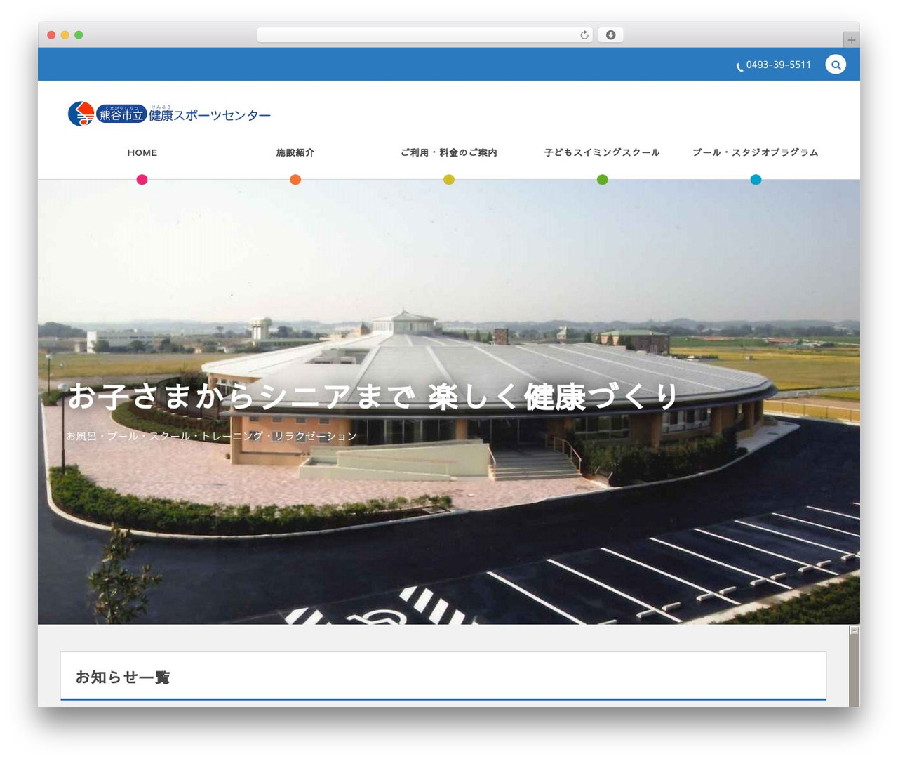Click the cyan dot under プール・スタジオプログラム
The image size is (898, 761).
pyautogui.click(x=756, y=180)
